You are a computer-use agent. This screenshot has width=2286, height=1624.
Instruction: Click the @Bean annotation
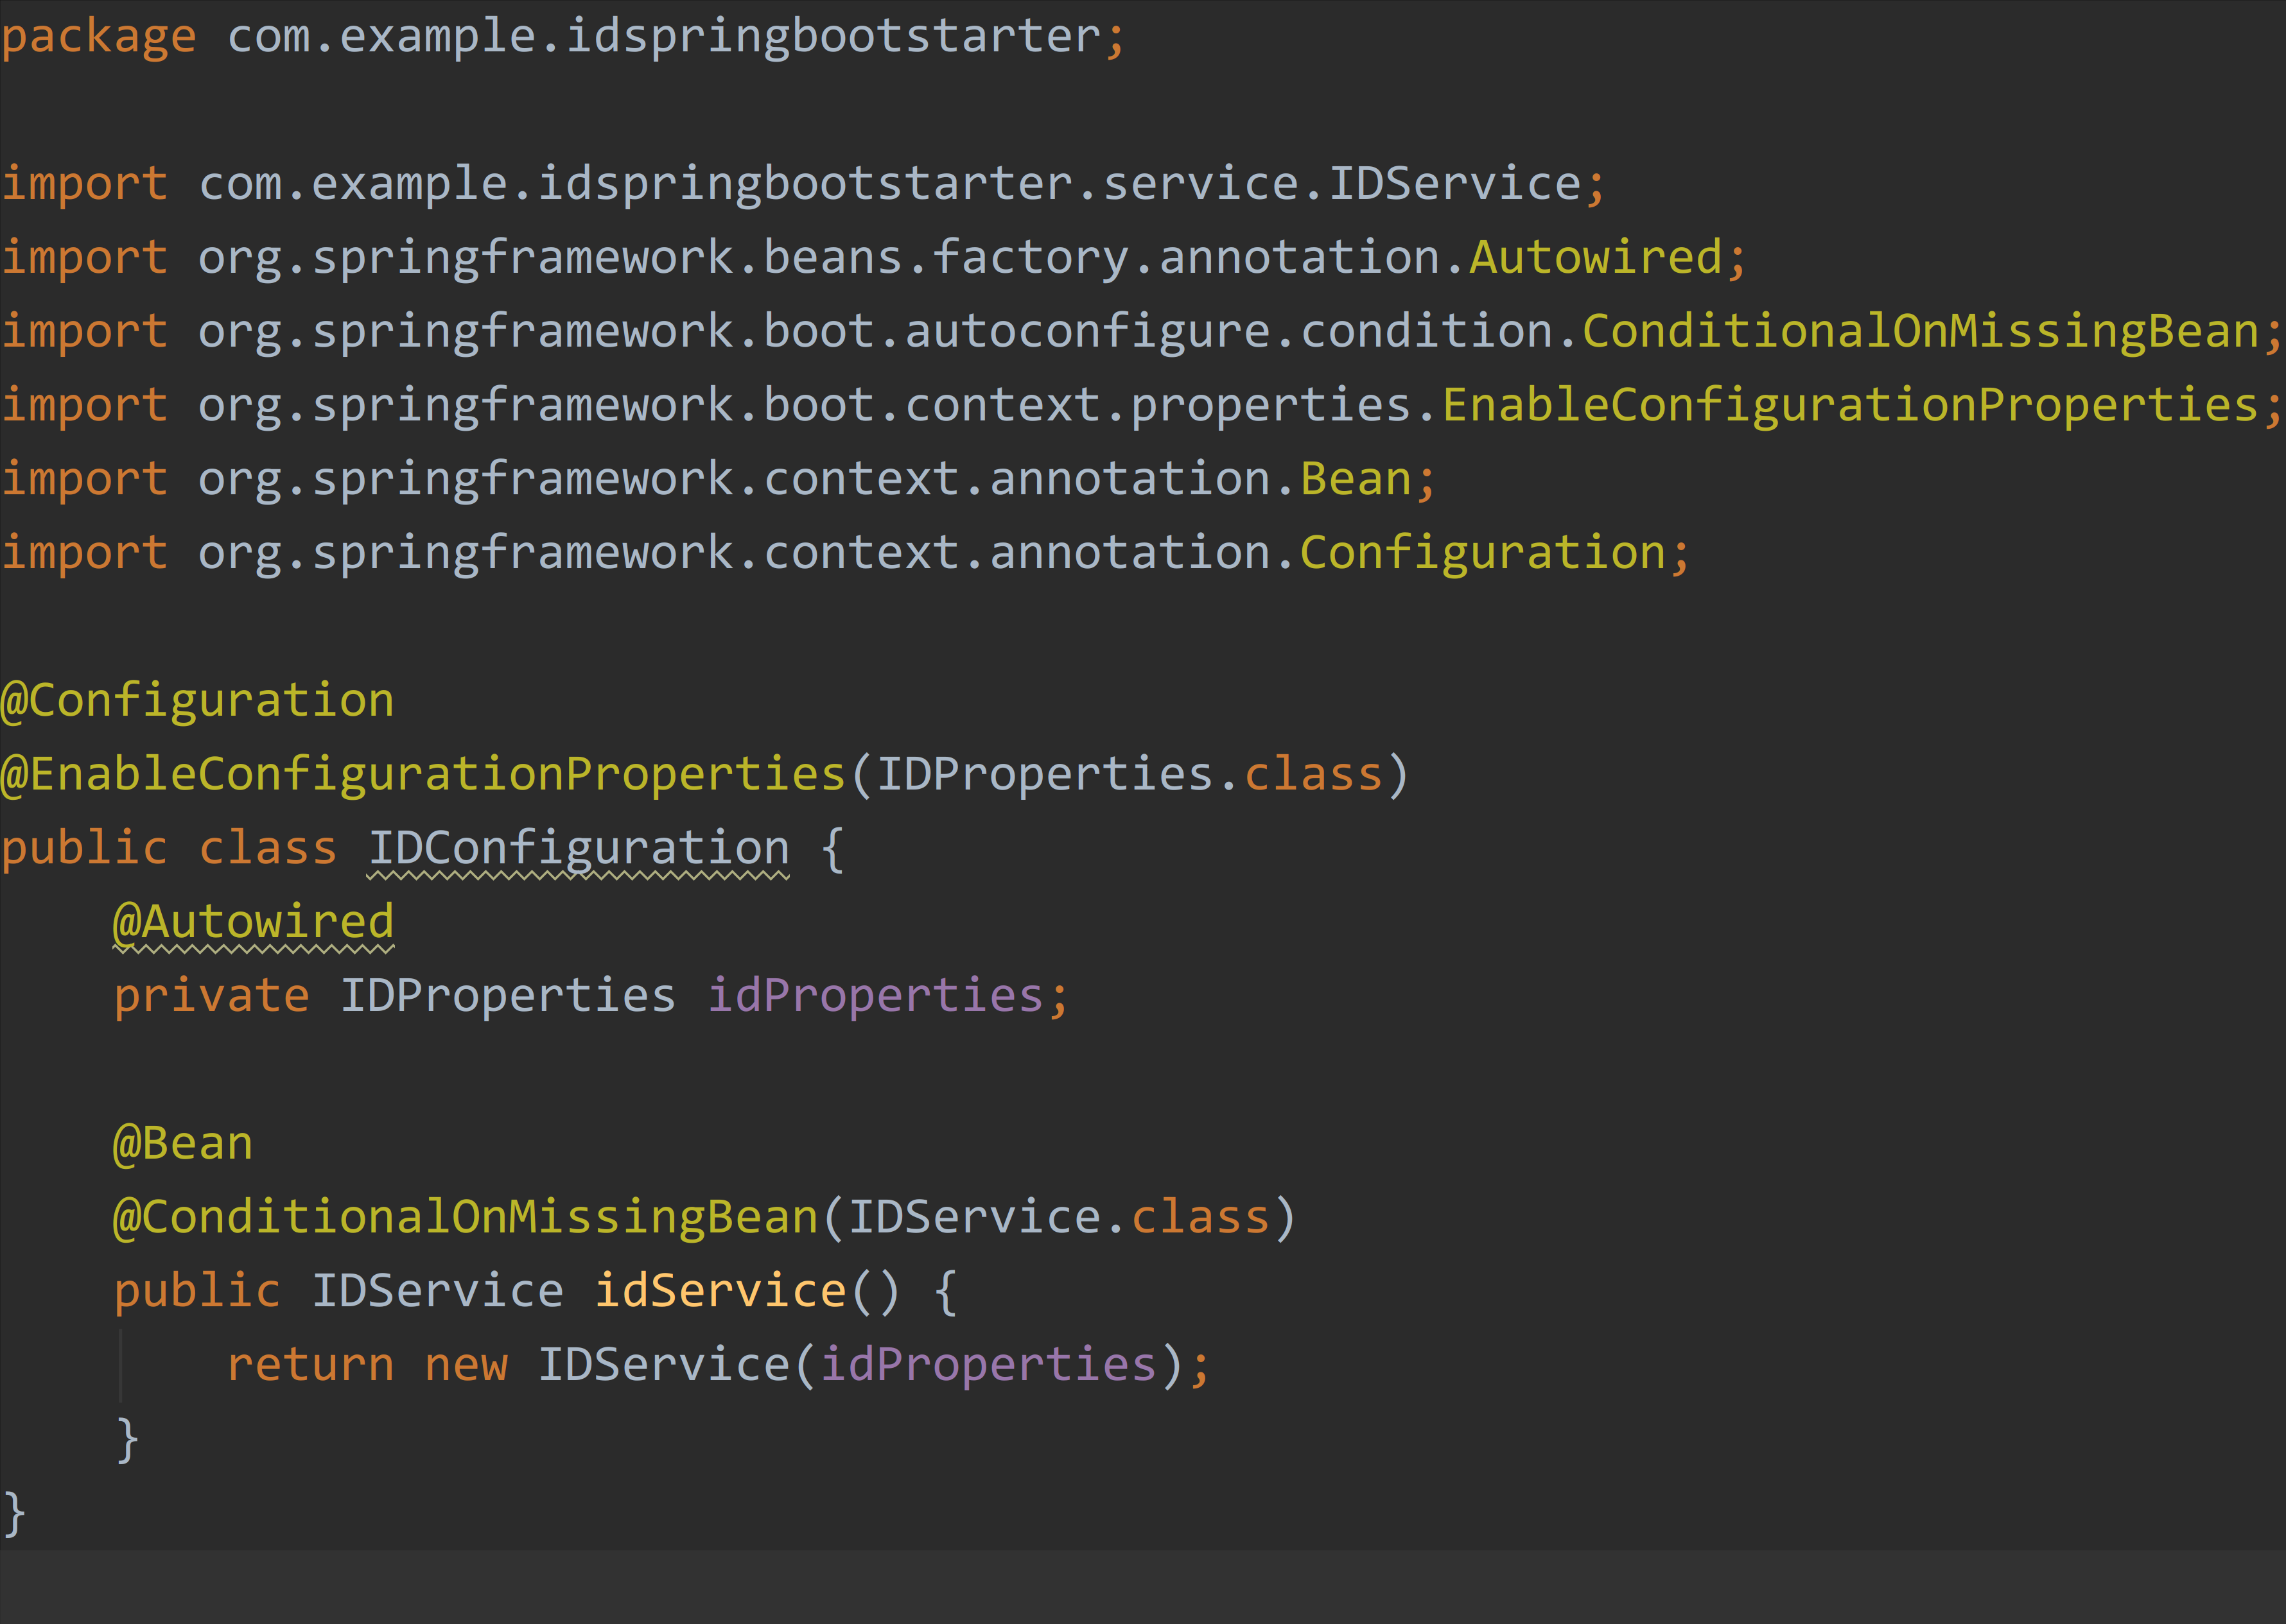[x=182, y=1143]
